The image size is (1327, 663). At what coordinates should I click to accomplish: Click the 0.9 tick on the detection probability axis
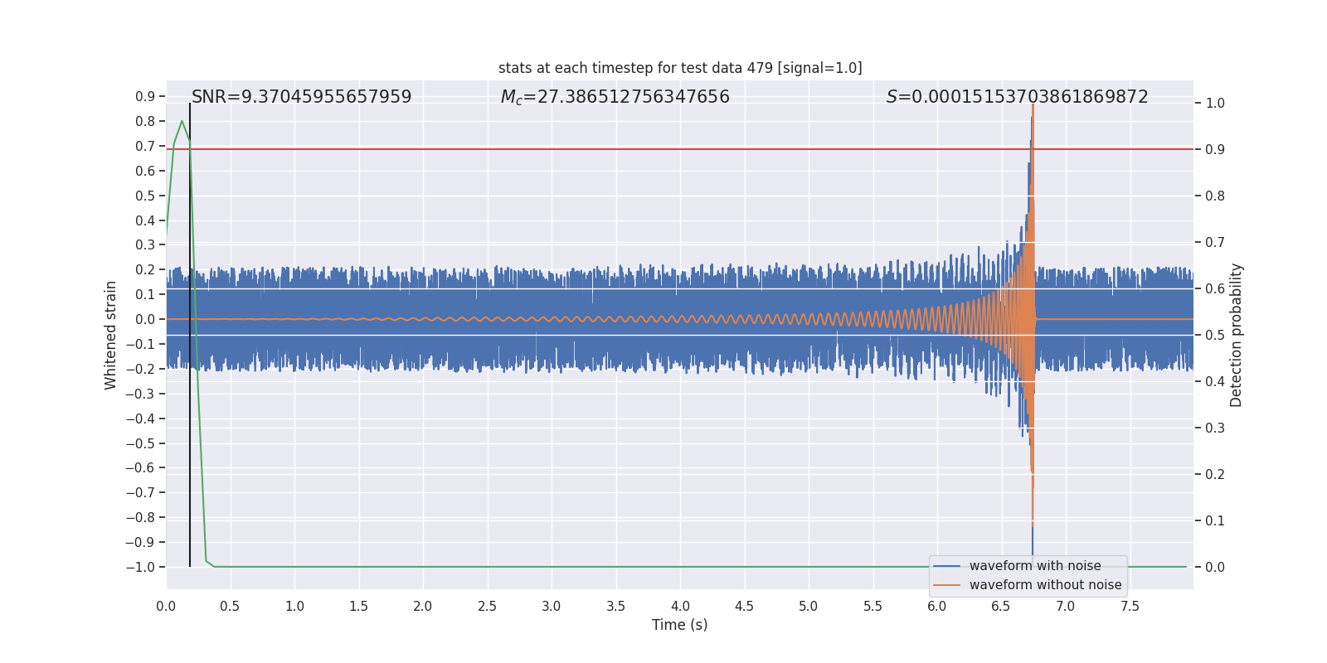click(x=1215, y=149)
